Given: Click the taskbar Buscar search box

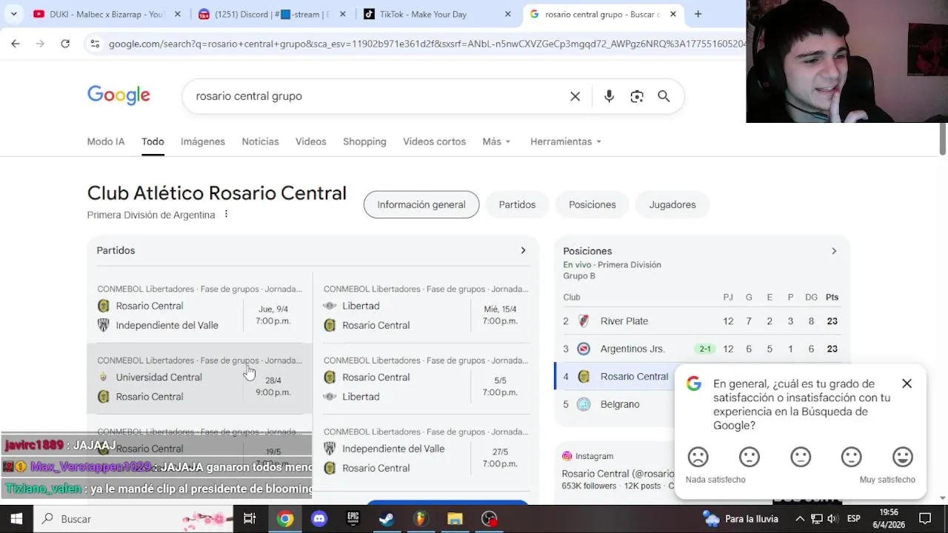Looking at the screenshot, I should click(x=133, y=519).
